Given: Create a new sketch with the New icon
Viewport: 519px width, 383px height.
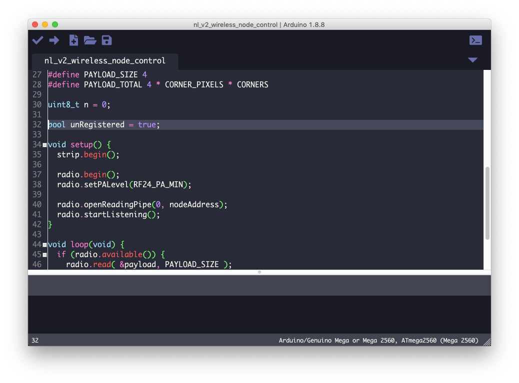Looking at the screenshot, I should [73, 40].
